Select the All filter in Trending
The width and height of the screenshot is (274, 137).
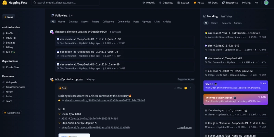(x=206, y=23)
